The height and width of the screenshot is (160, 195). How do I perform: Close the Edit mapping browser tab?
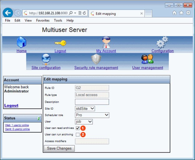[x=142, y=13]
